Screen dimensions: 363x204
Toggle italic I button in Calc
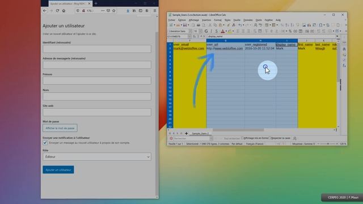211,31
